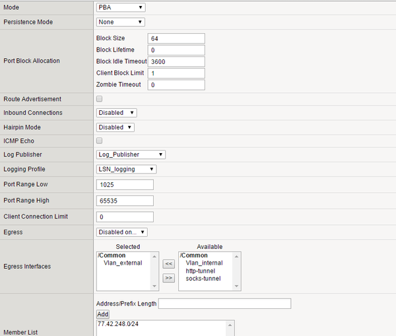Select the Zombie Timeout input
The width and height of the screenshot is (396, 336).
176,84
